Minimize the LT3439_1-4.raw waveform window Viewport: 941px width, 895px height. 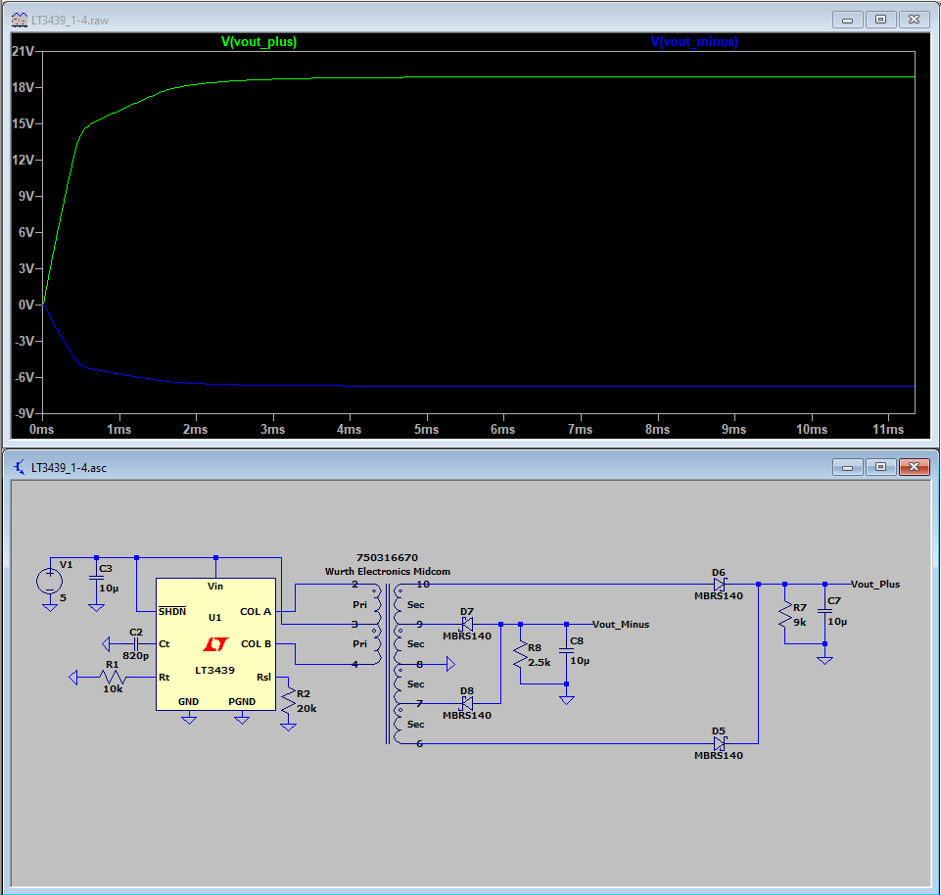click(x=847, y=20)
